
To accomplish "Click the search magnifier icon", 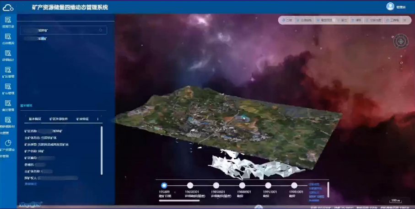I will click(101, 30).
